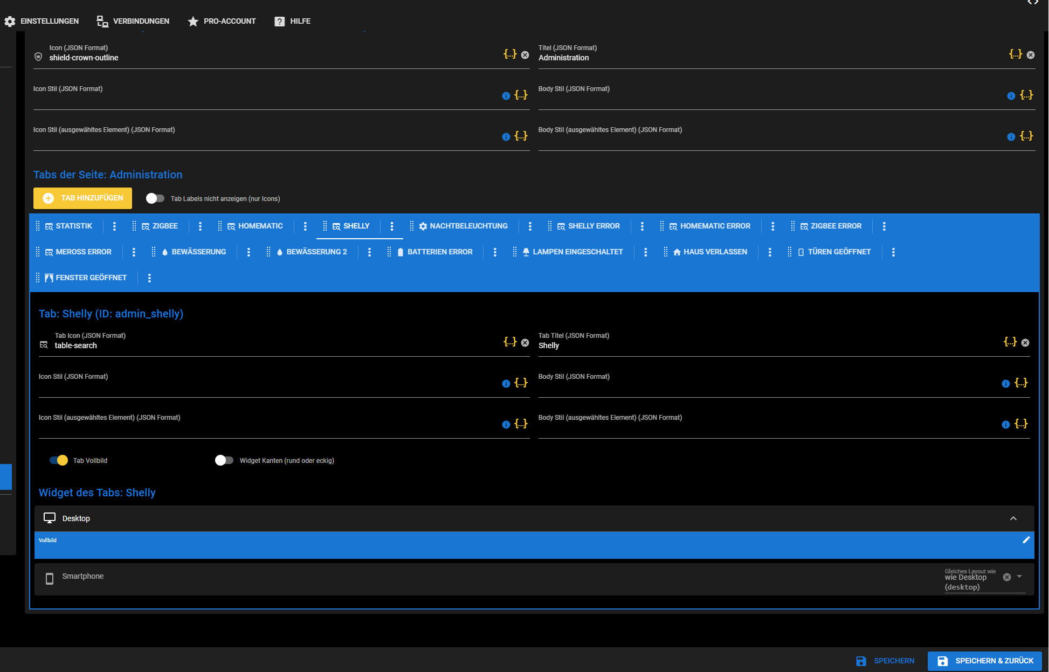Open Haus Verlassen tab
The width and height of the screenshot is (1049, 672).
(x=710, y=252)
